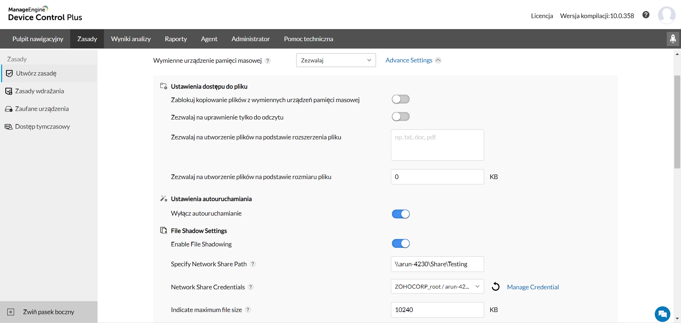Open the live chat support bubble
Image resolution: width=681 pixels, height=323 pixels.
point(662,314)
